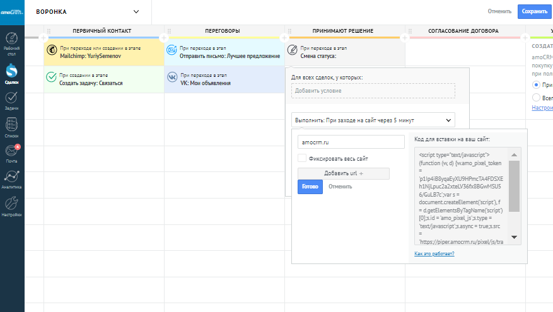
Task: Click the blue Готово button
Action: coord(310,187)
